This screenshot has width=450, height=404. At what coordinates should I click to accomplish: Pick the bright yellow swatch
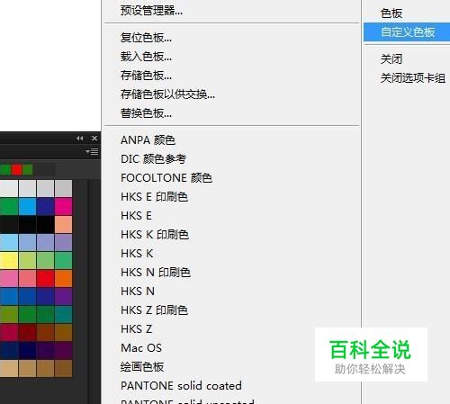click(9, 260)
